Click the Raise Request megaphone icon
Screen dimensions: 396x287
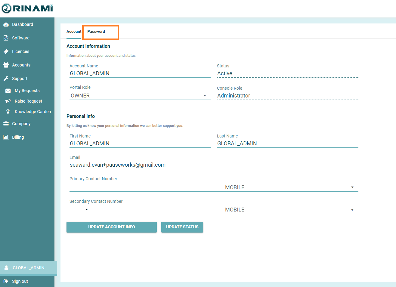pyautogui.click(x=8, y=101)
